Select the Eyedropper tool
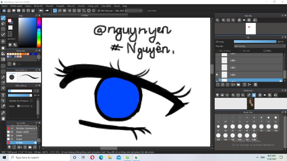 3,113
